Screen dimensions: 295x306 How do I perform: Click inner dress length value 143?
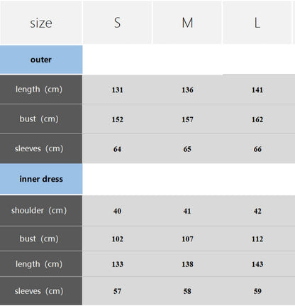coord(257,264)
